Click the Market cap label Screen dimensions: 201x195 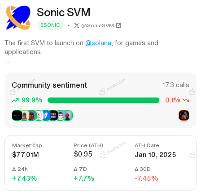coord(27,145)
